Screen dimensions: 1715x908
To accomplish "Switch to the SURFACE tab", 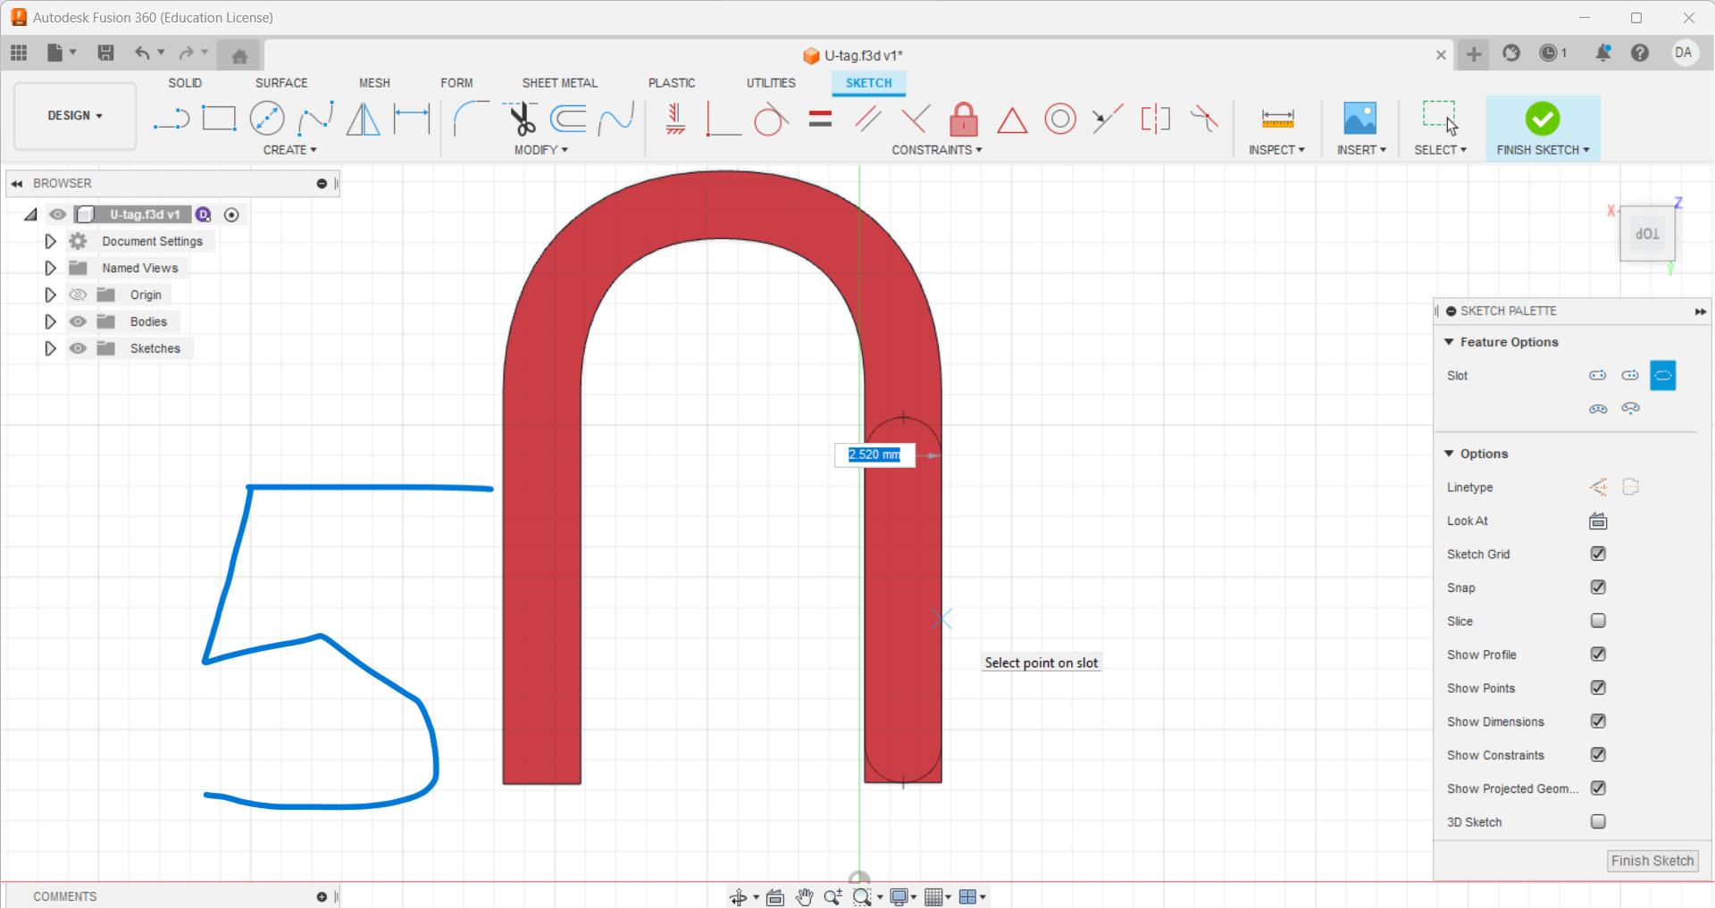I will tap(280, 82).
